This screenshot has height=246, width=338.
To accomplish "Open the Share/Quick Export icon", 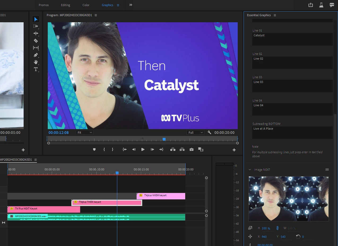I will [311, 5].
